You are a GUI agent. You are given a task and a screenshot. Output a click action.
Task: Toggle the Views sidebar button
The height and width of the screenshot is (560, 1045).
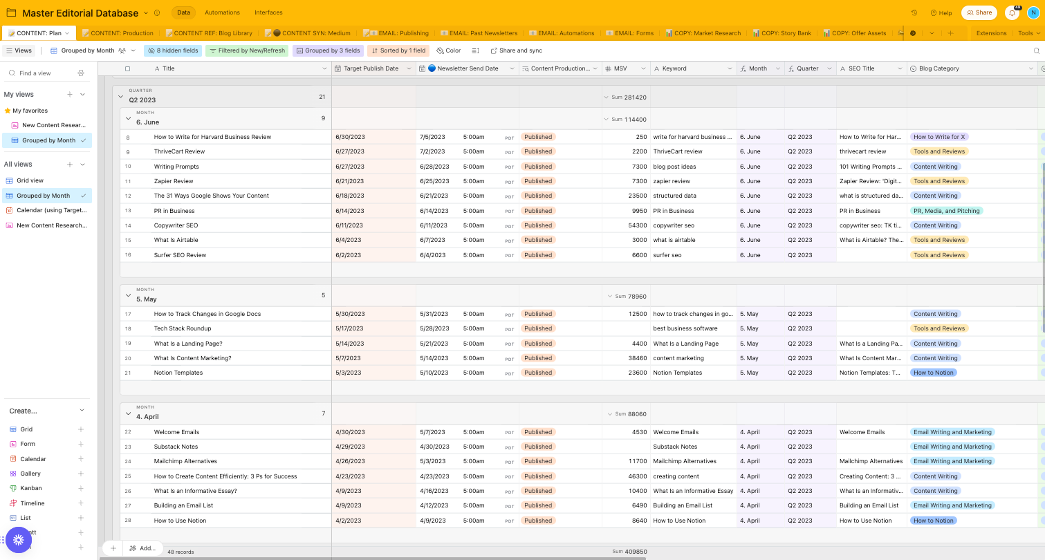[19, 50]
